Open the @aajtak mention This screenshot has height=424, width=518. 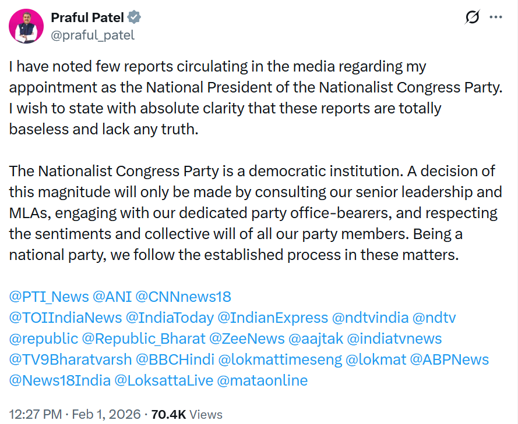[315, 339]
